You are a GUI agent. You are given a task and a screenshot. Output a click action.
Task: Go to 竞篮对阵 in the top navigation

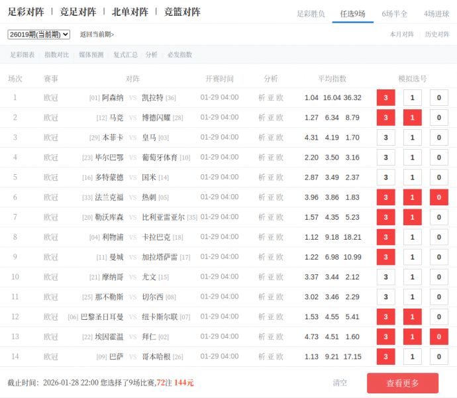click(x=182, y=12)
